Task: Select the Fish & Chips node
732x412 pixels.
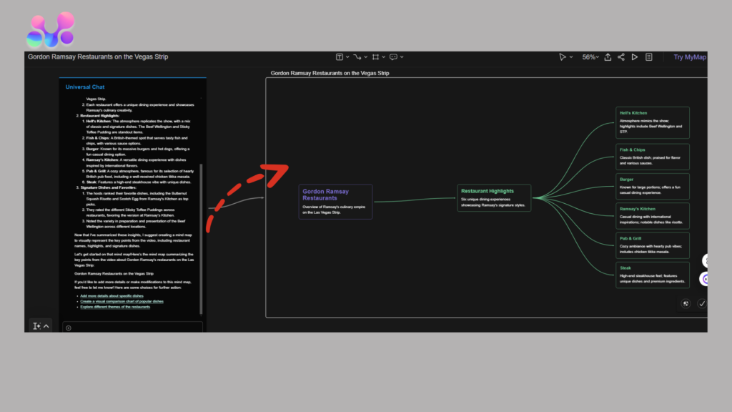Action: pyautogui.click(x=653, y=157)
